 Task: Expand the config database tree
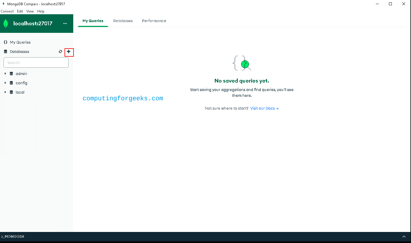point(5,83)
